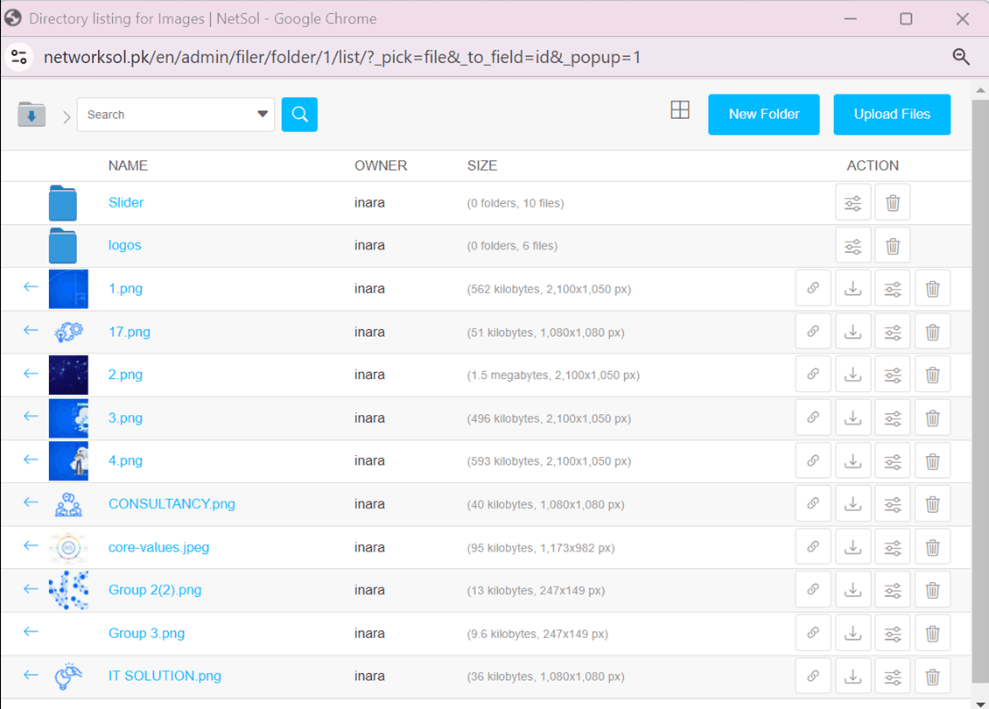Viewport: 989px width, 709px height.
Task: Click the URL address bar text
Action: tap(342, 58)
